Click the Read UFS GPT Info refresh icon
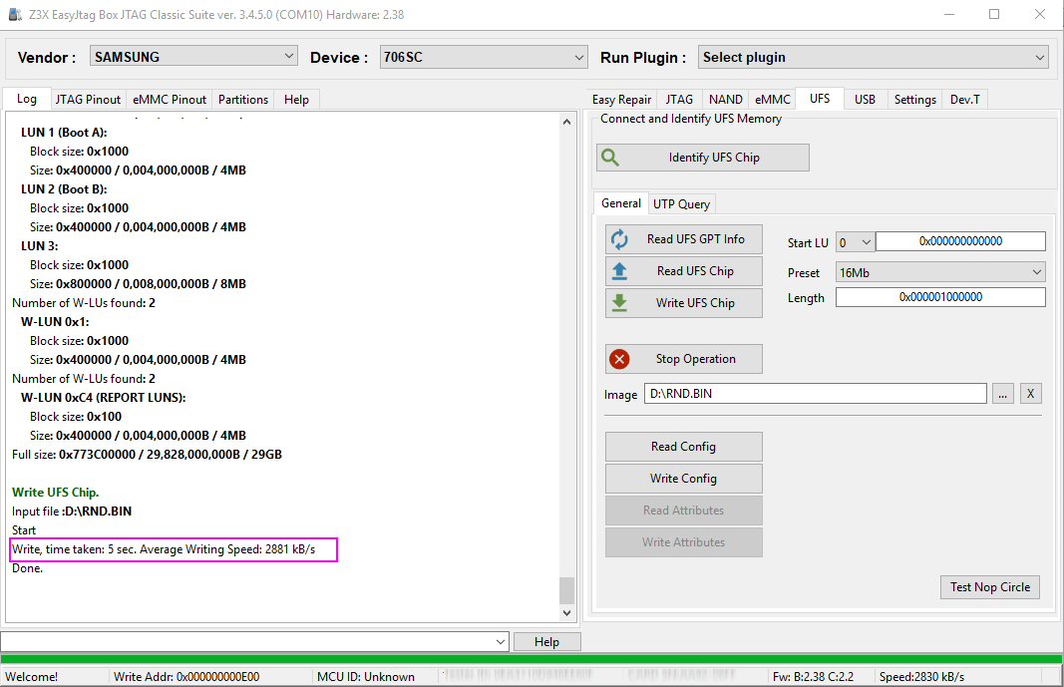 point(619,239)
